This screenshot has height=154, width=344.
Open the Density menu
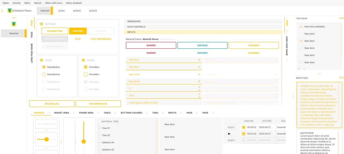(16, 3)
